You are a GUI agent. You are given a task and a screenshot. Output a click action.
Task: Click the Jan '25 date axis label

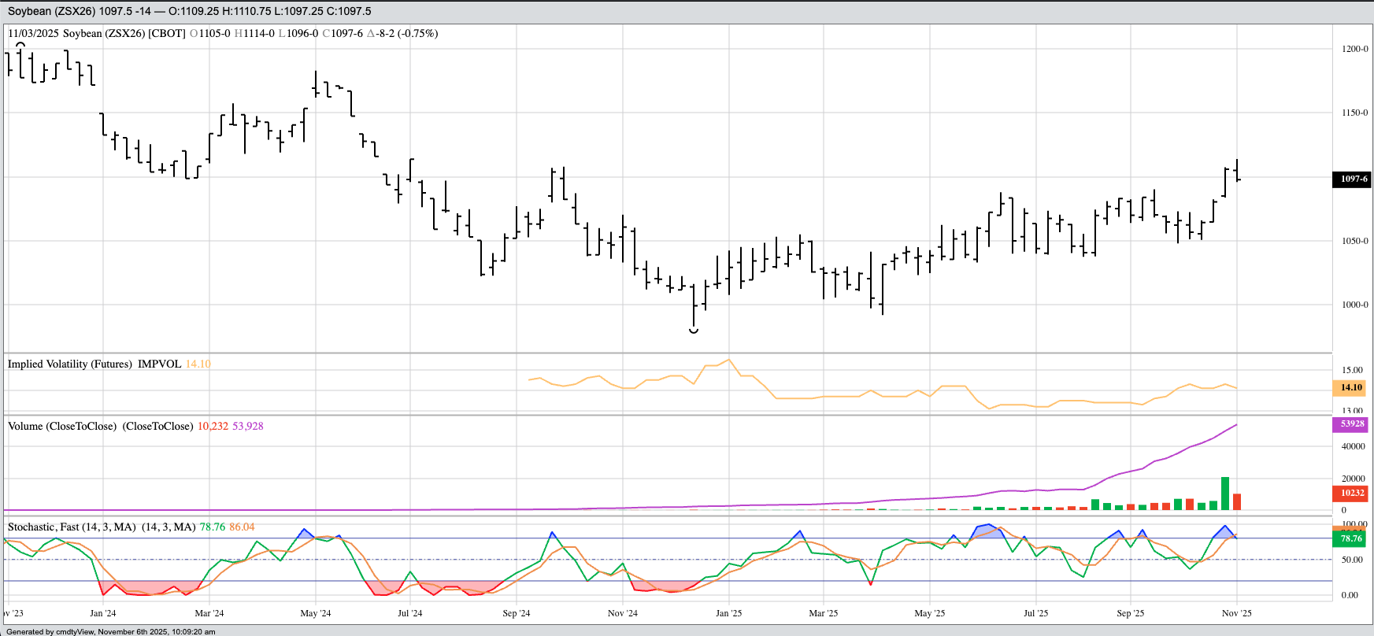[728, 613]
